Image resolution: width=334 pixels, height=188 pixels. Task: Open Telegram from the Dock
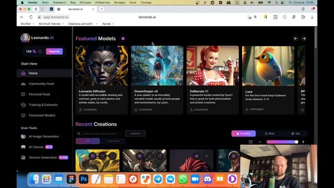(158, 179)
